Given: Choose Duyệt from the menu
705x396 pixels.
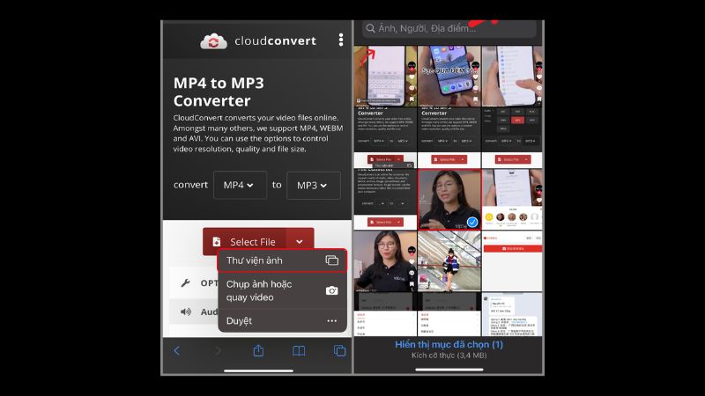Looking at the screenshot, I should (x=282, y=321).
